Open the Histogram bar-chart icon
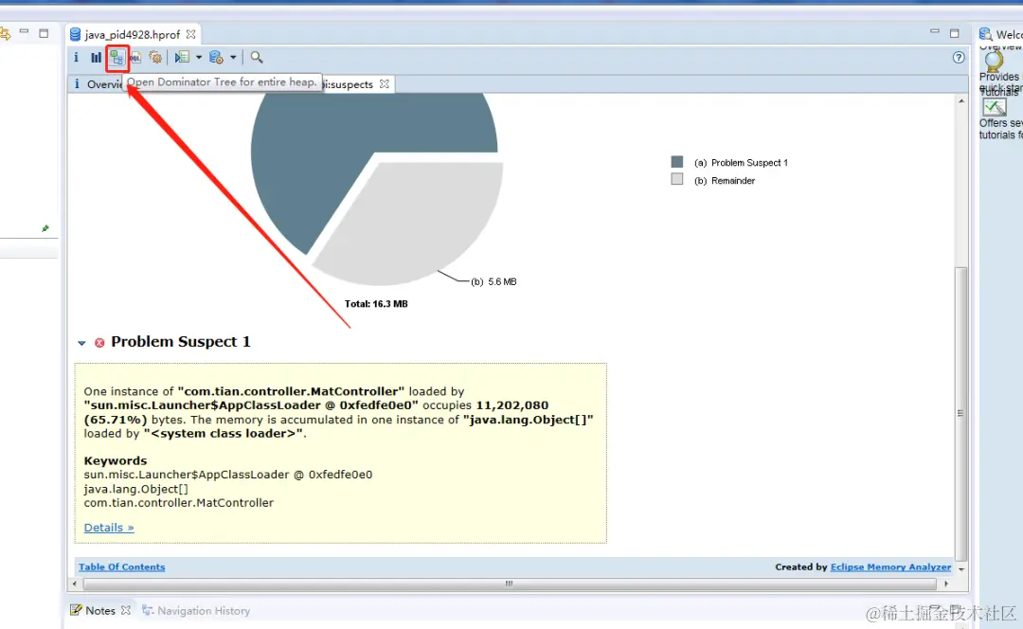 (x=96, y=58)
